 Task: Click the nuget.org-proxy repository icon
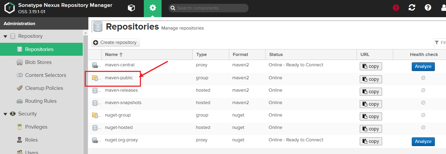[95, 140]
